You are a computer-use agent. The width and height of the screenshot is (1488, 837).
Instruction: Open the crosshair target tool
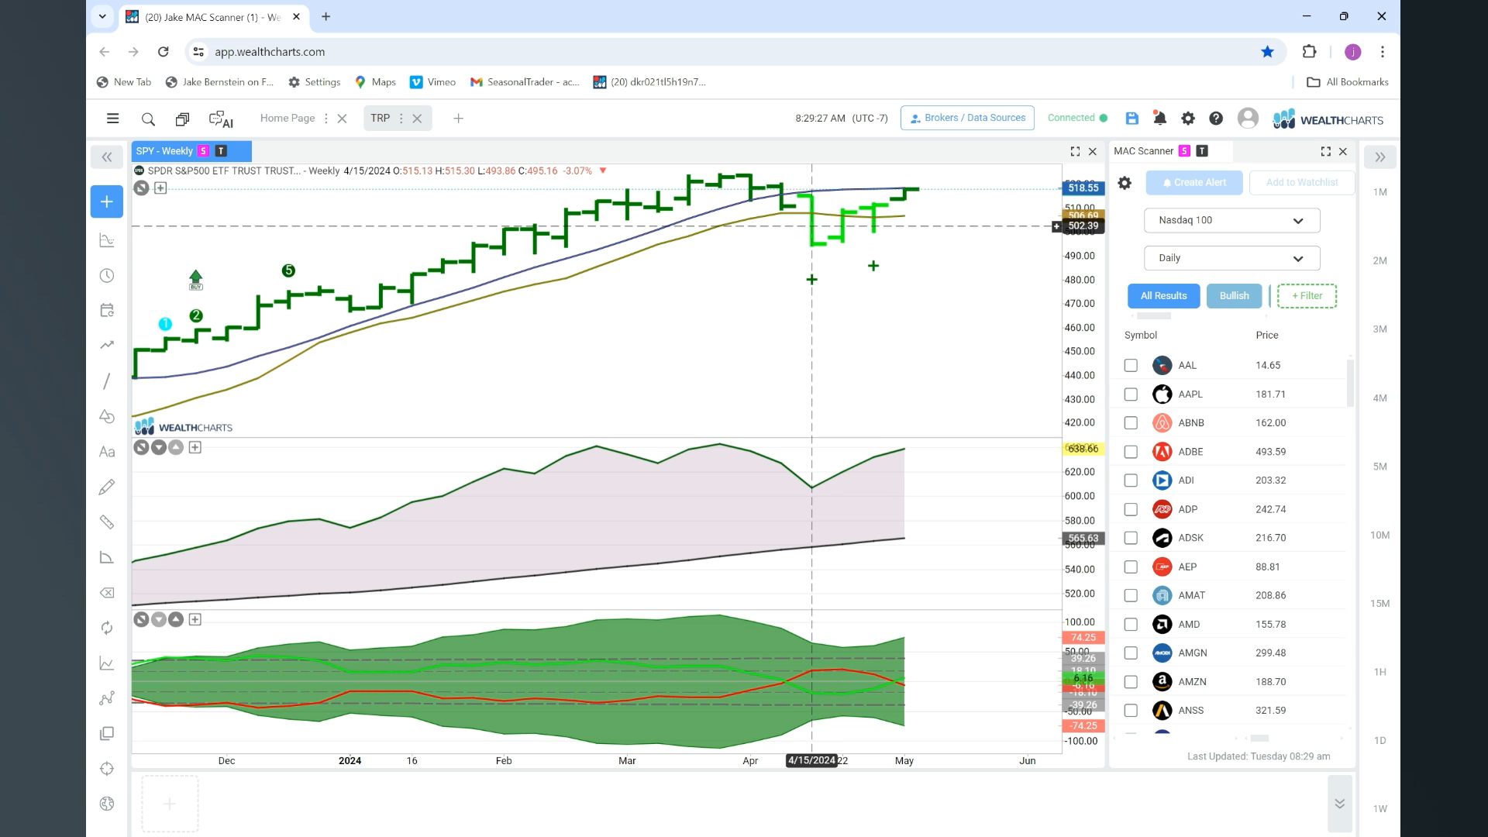(x=107, y=769)
